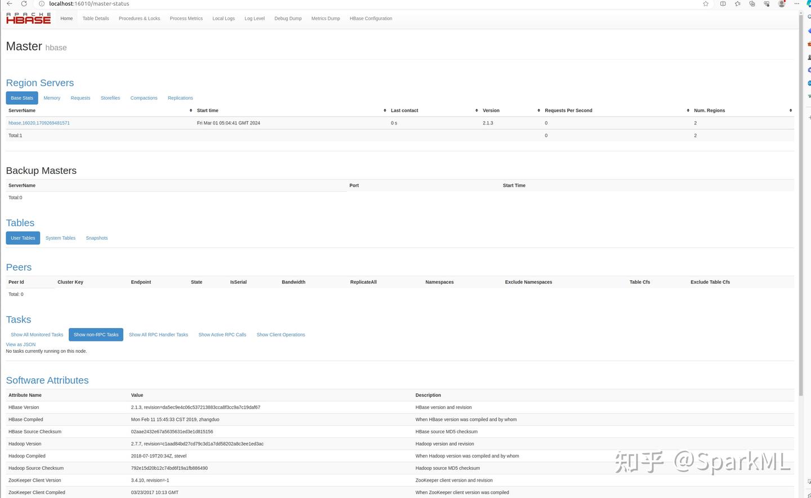This screenshot has height=498, width=811.
Task: Click the View as JSON link
Action: tap(20, 344)
